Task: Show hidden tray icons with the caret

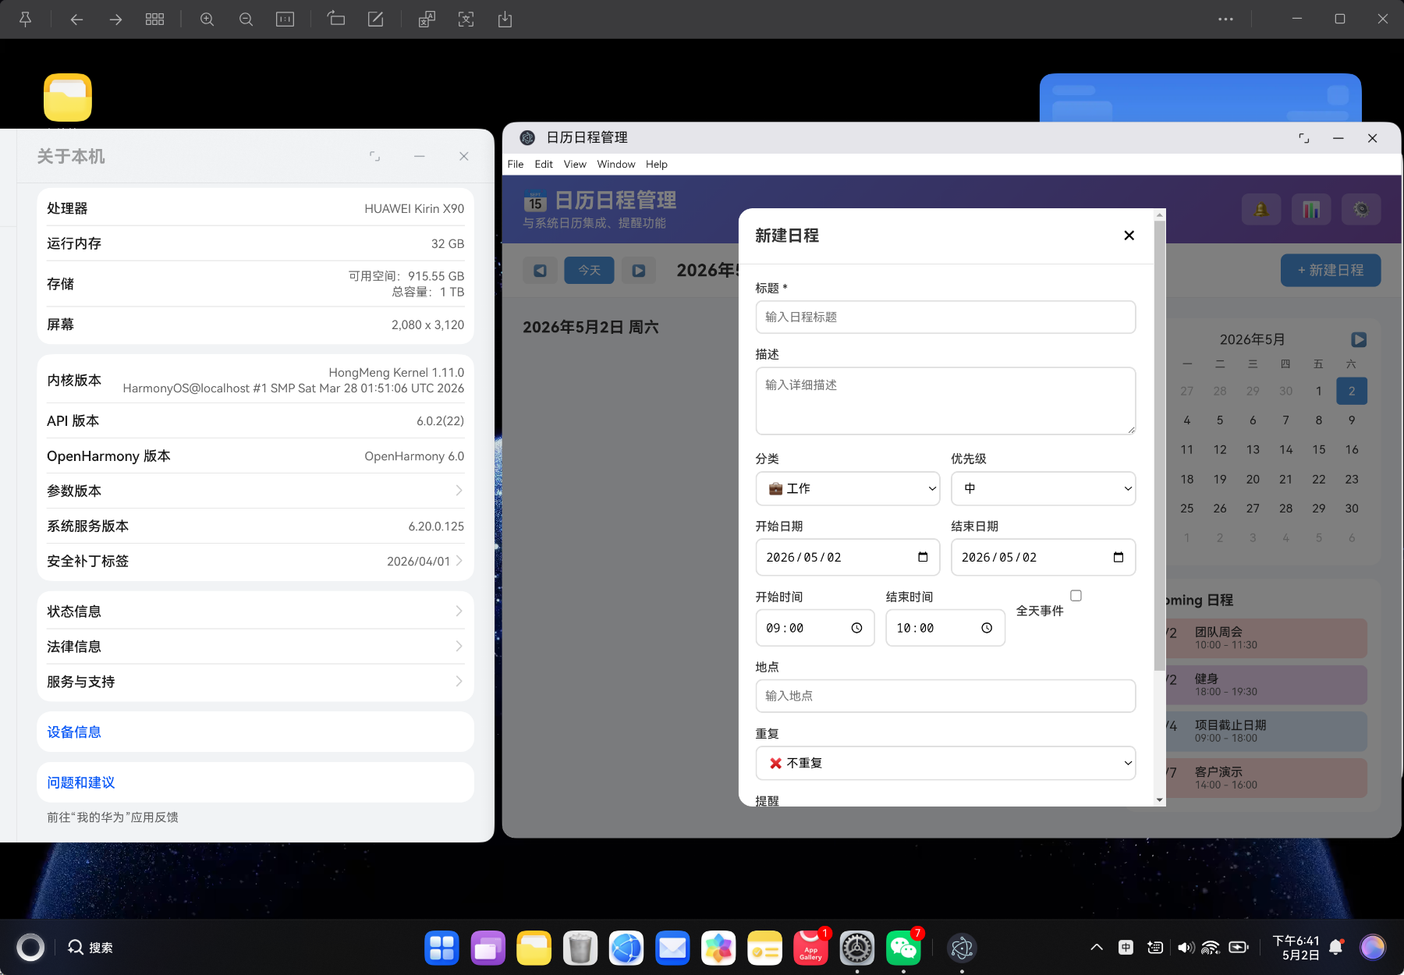Action: [x=1096, y=948]
